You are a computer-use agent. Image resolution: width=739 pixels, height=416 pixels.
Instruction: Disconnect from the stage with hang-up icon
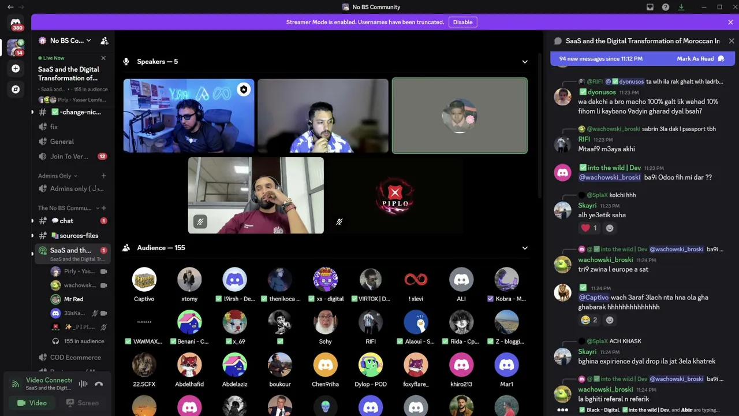pyautogui.click(x=99, y=384)
